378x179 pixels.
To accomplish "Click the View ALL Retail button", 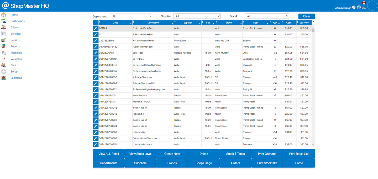I will point(109,154).
